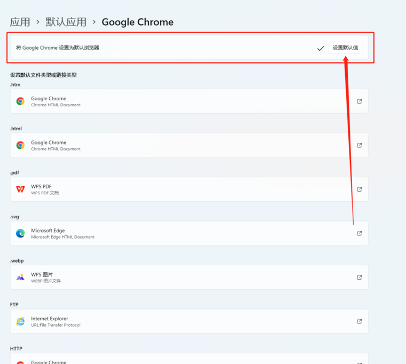Click Microsoft Edge icon in .svg row
Screen dimensions: 406x364
20,233
